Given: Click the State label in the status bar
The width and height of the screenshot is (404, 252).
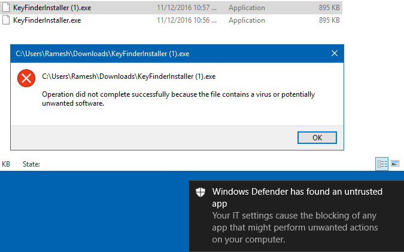Looking at the screenshot, I should click(x=31, y=164).
